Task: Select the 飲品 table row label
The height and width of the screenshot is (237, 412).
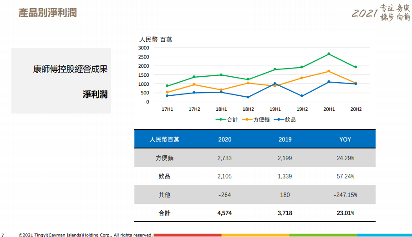Action: click(164, 176)
